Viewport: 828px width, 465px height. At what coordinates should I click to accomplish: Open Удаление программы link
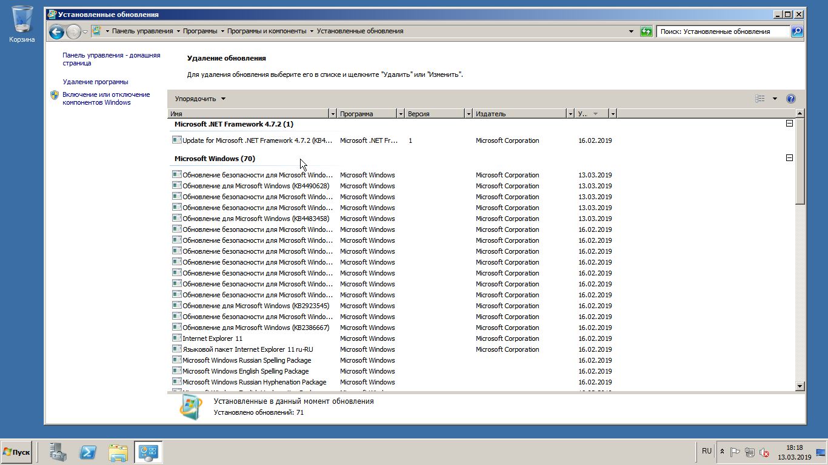click(95, 82)
